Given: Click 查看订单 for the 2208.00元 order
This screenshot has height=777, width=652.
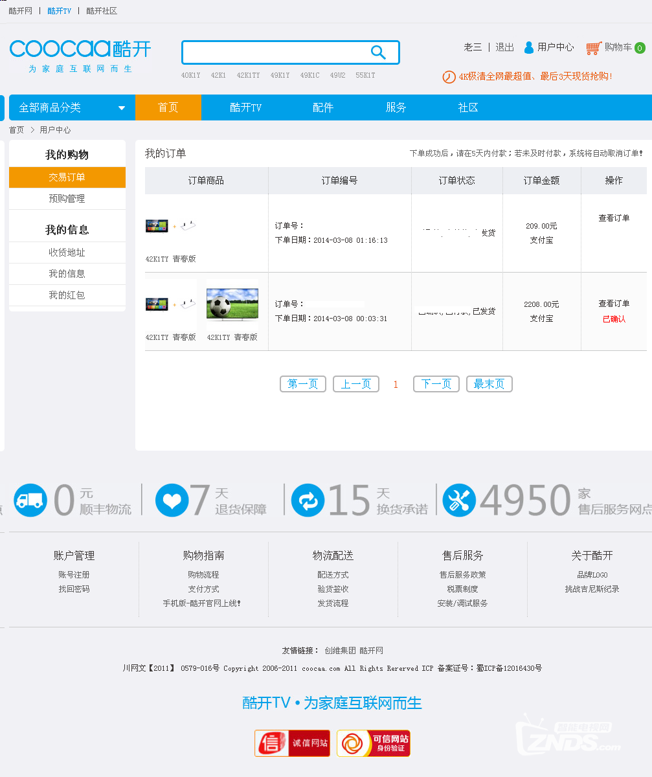Looking at the screenshot, I should 614,304.
